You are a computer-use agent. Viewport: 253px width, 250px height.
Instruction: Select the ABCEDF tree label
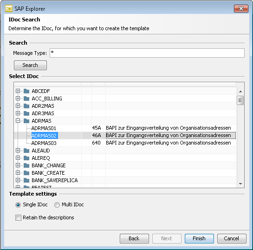coord(41,91)
